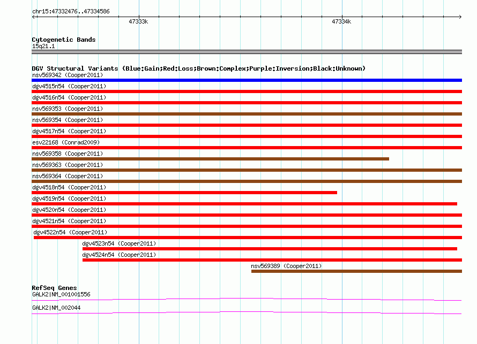Open the dgv4523n54 (Cooper2011) variant label

119,243
